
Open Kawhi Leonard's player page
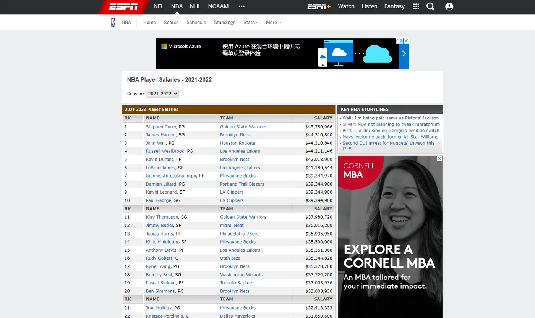coord(161,192)
